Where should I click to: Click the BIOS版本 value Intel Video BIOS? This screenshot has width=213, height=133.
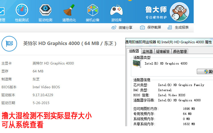46,87
